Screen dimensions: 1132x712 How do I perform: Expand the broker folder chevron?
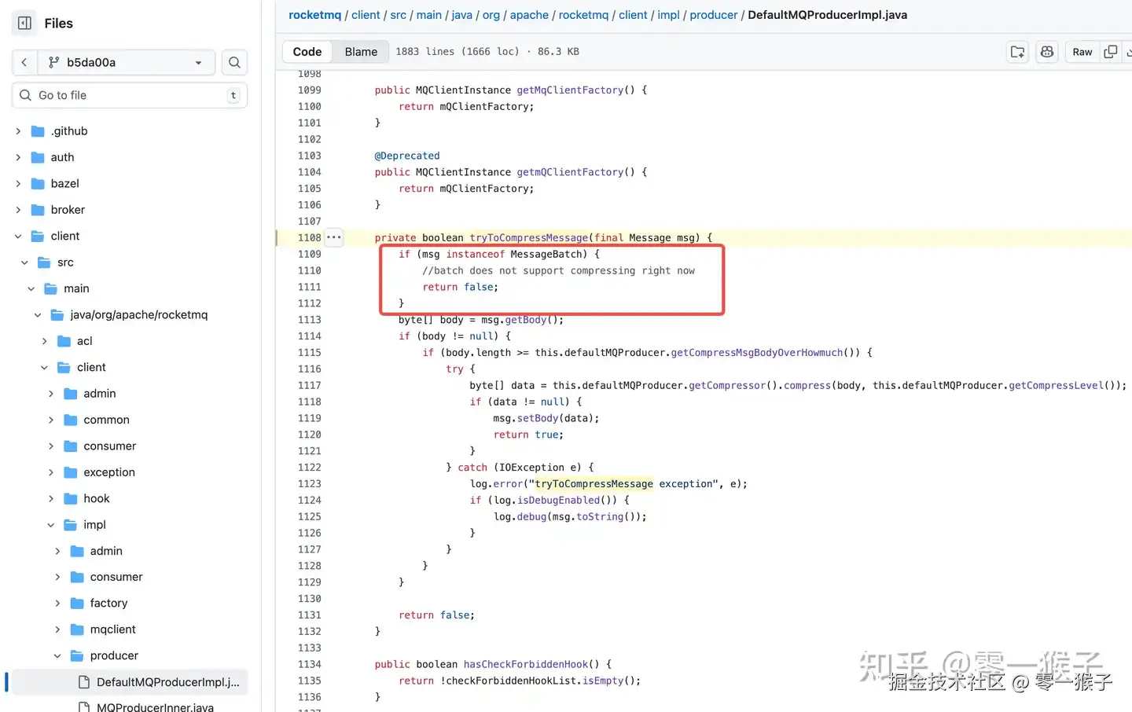coord(18,210)
